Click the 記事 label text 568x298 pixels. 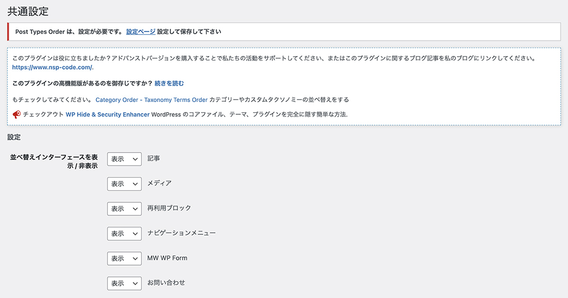(153, 158)
